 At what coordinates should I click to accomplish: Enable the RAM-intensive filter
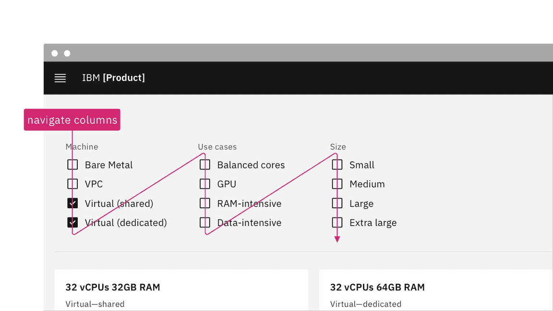pyautogui.click(x=204, y=203)
